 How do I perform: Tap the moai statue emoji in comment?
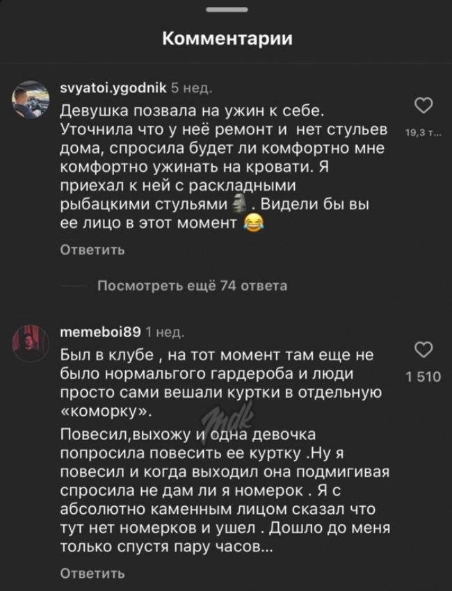(x=239, y=204)
